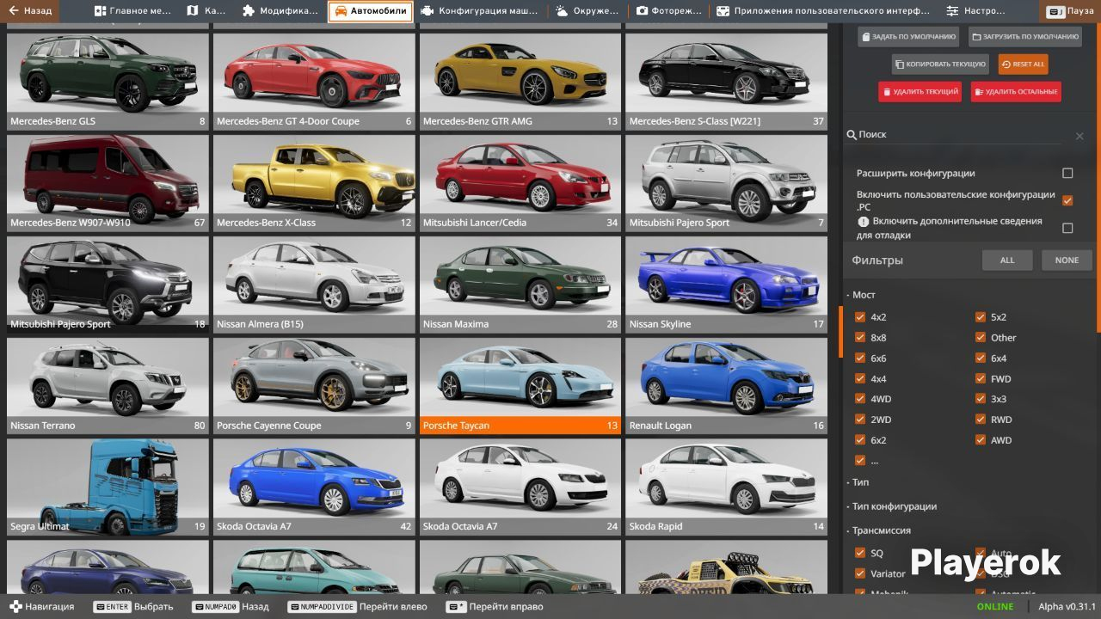
Task: Uncheck the 6x4 drivetrain filter
Action: (981, 359)
